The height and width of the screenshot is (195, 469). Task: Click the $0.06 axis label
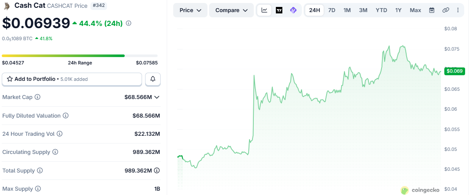pos(451,109)
